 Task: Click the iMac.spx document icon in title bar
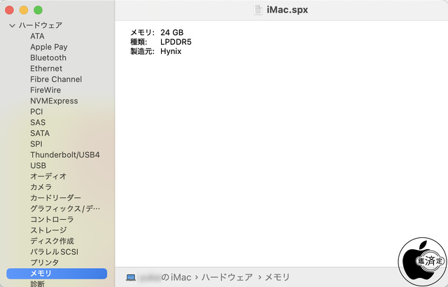[259, 10]
